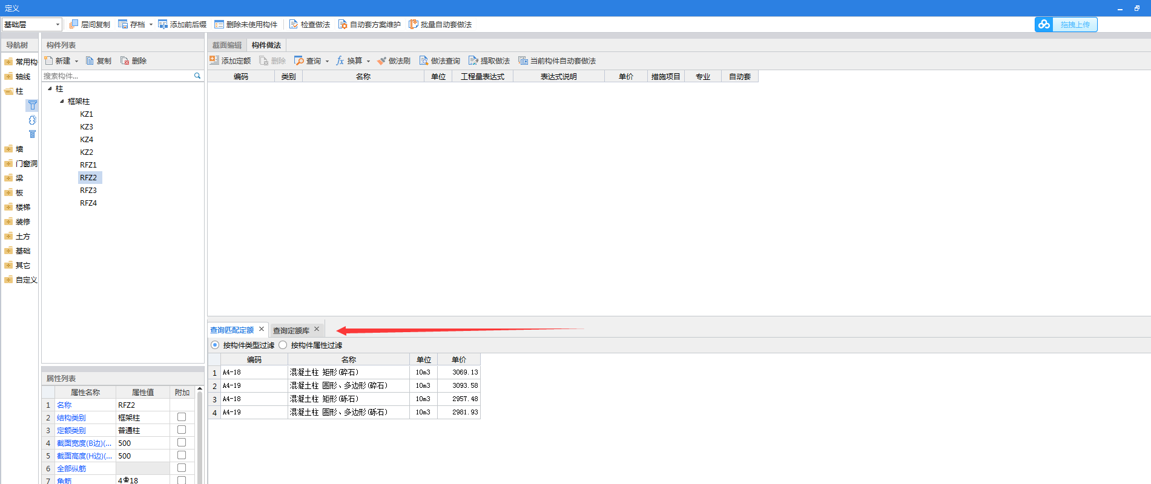Close the 查询定额库 tab
Screen dimensions: 1151x484
pos(317,329)
